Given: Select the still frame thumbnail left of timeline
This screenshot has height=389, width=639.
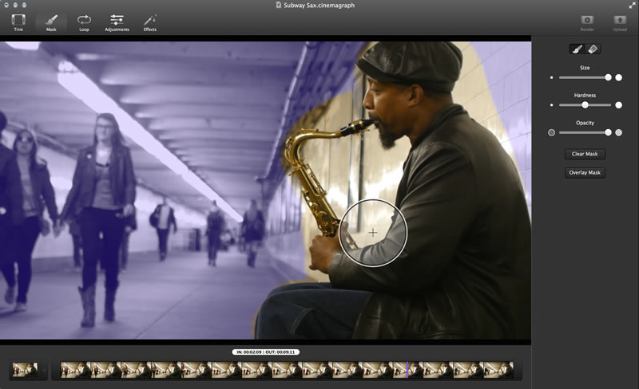Looking at the screenshot, I should click(x=25, y=369).
